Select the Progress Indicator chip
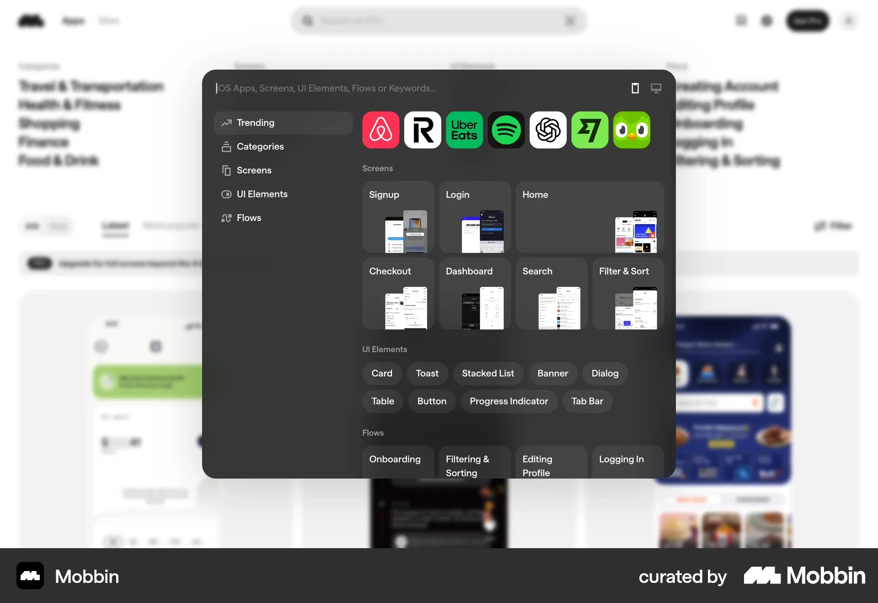This screenshot has height=603, width=878. point(509,401)
